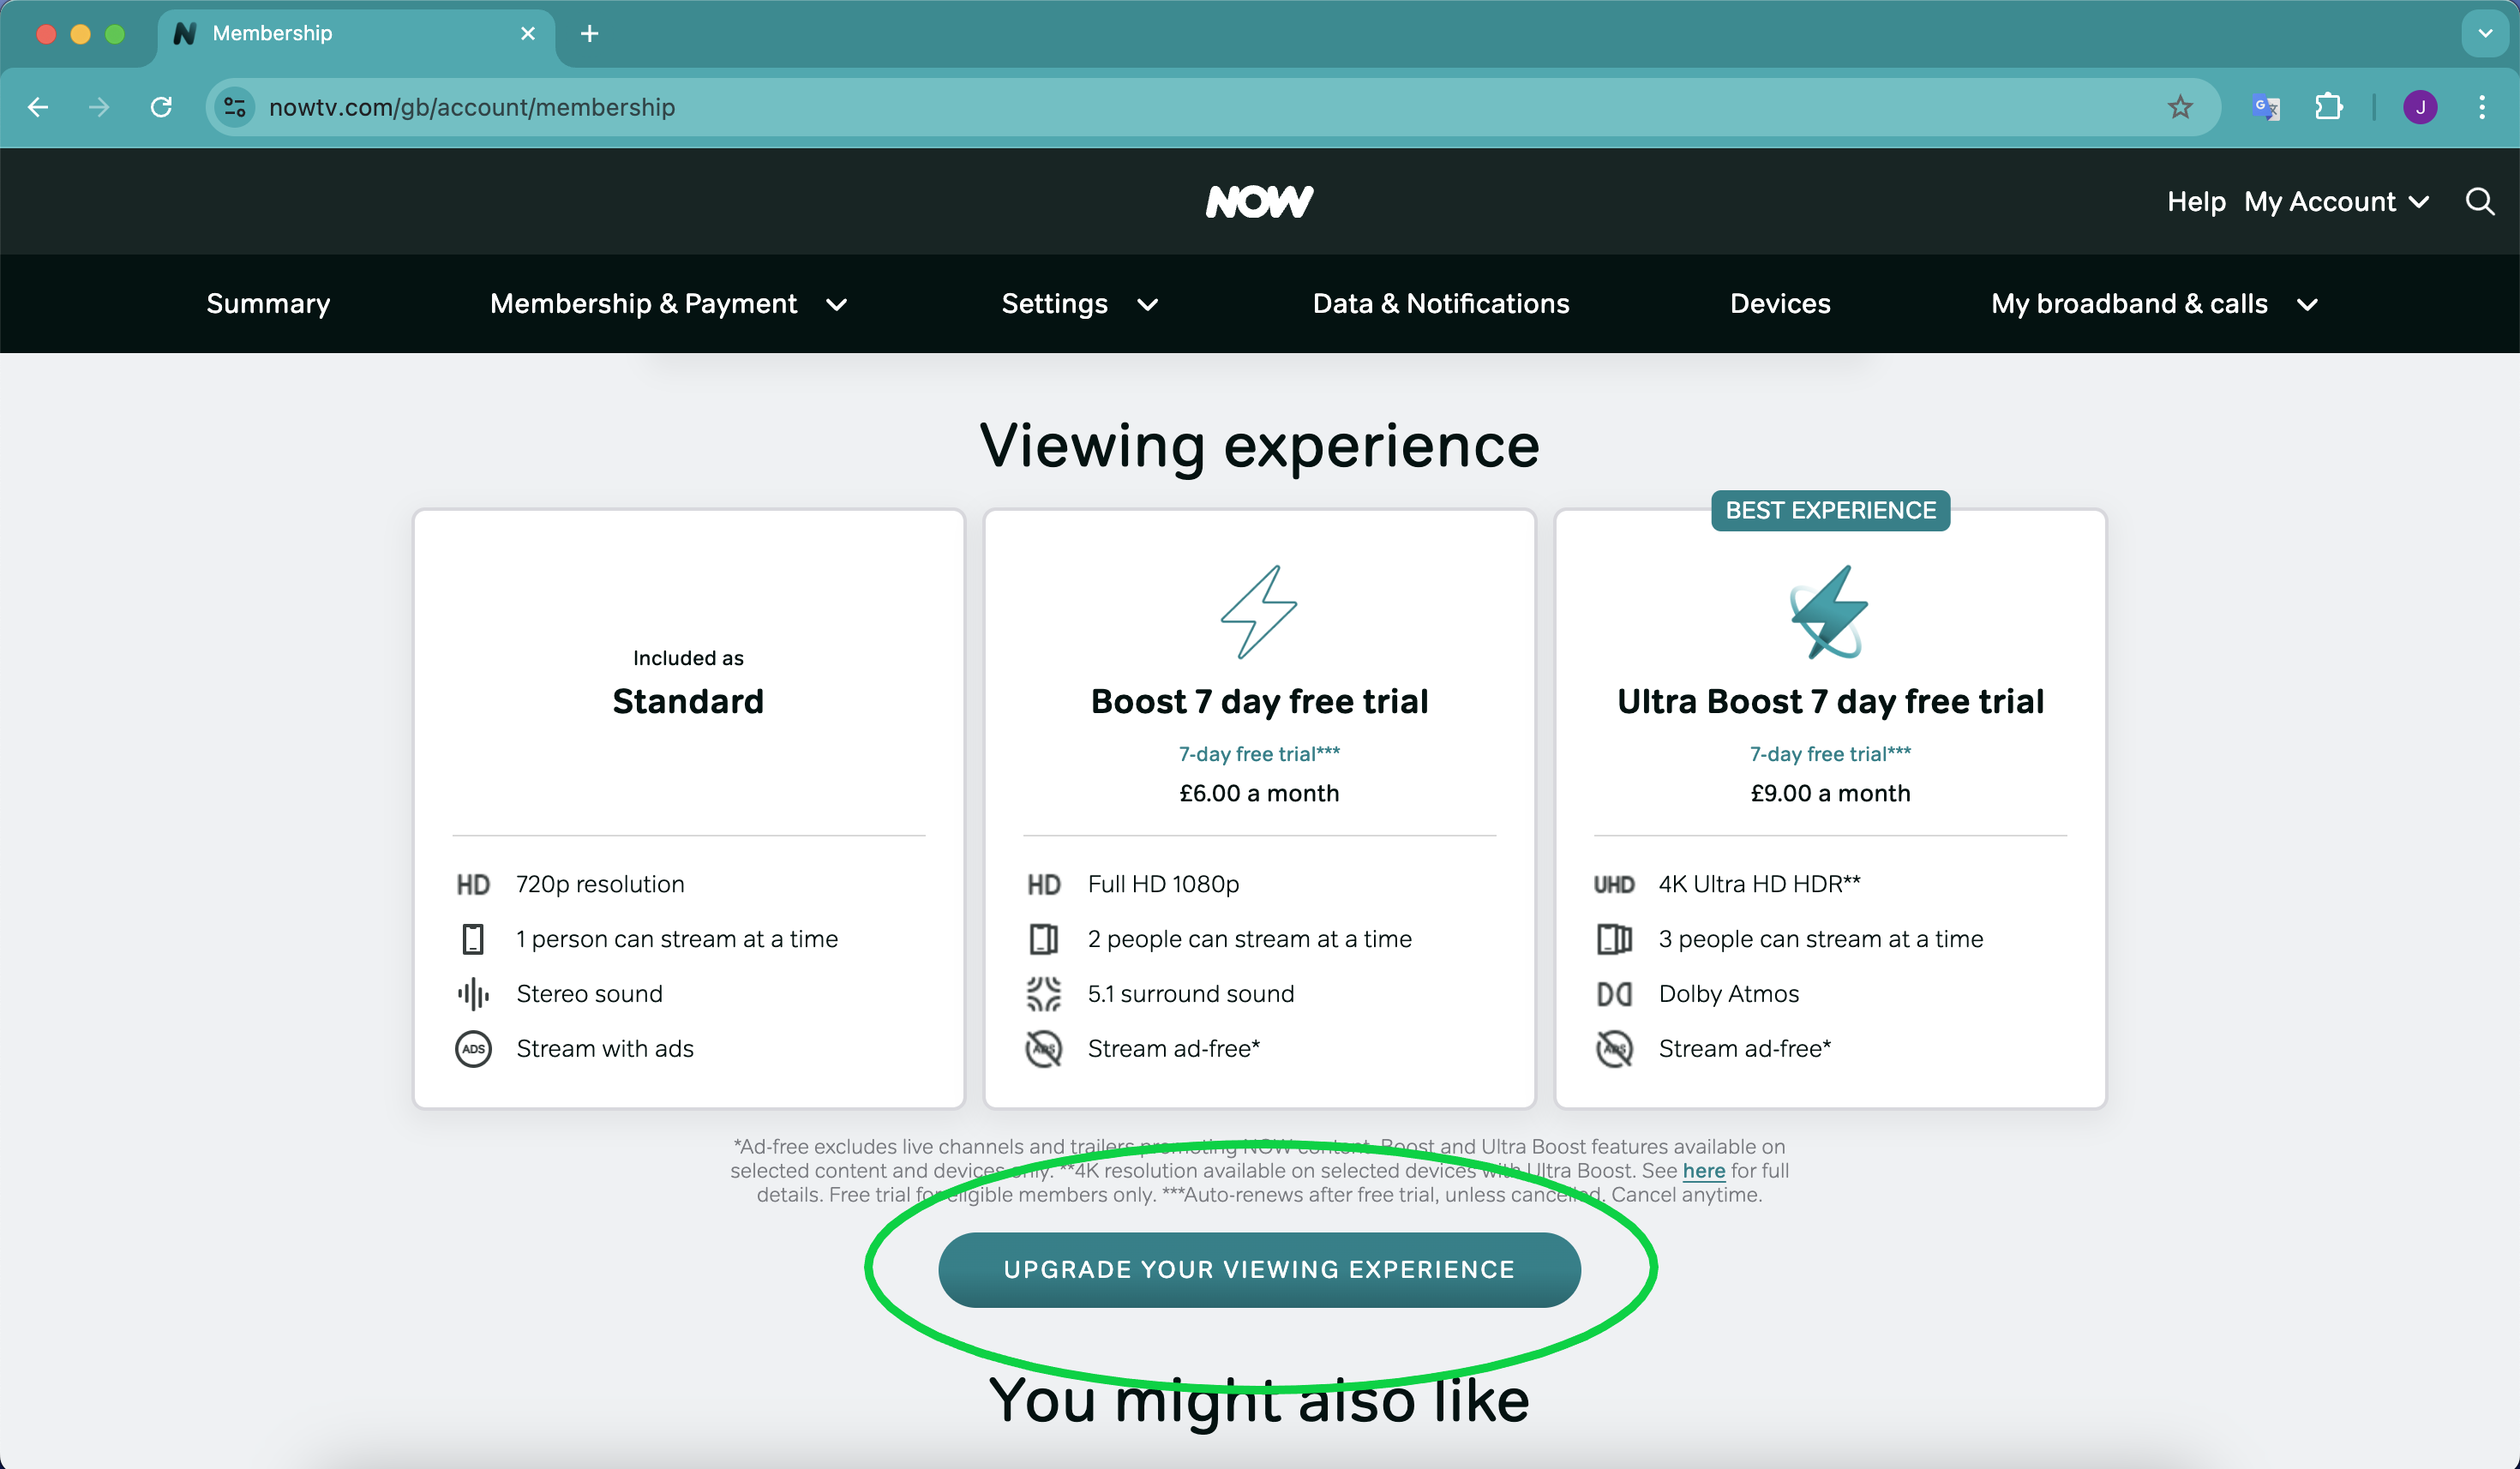This screenshot has height=1469, width=2520.
Task: Click the £9.00 a month price
Action: [1830, 794]
